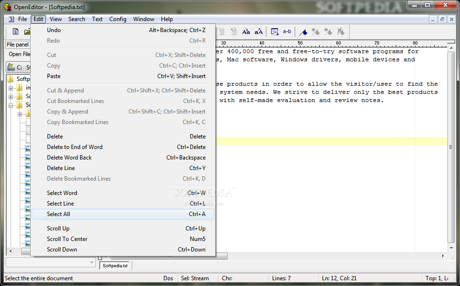Toggle the a·b show spaces icon
The height and width of the screenshot is (286, 460).
pyautogui.click(x=287, y=32)
